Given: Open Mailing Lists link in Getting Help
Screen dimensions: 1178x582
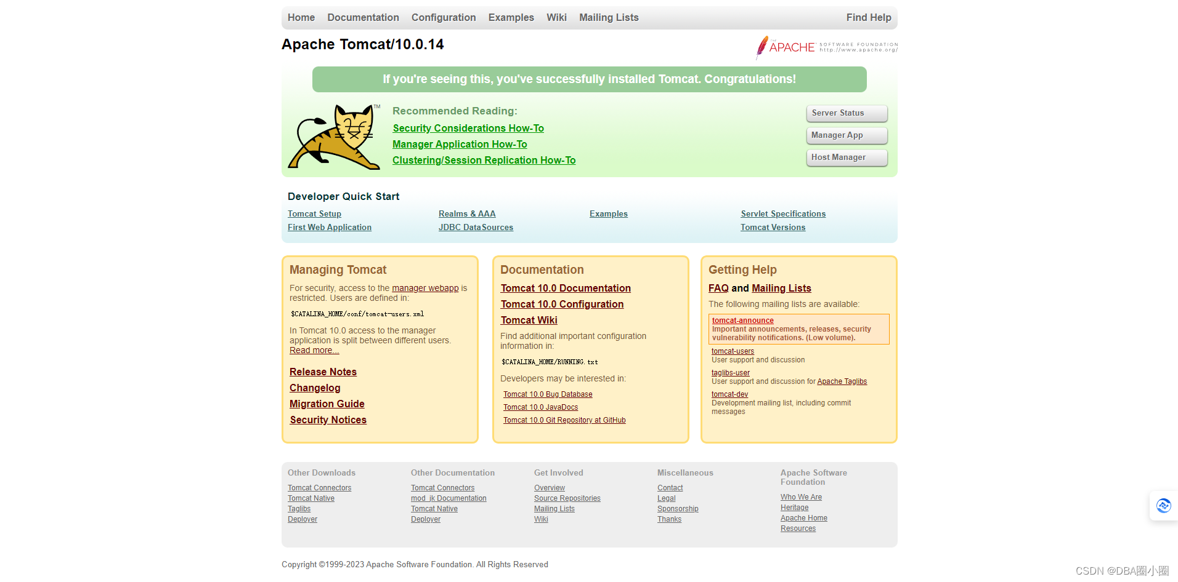Looking at the screenshot, I should (781, 288).
